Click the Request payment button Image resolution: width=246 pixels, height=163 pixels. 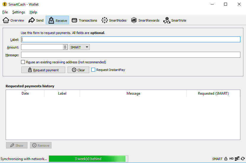43,70
